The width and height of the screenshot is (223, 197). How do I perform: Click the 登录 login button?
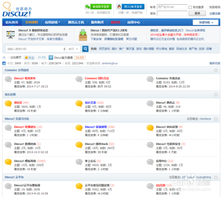197,13
